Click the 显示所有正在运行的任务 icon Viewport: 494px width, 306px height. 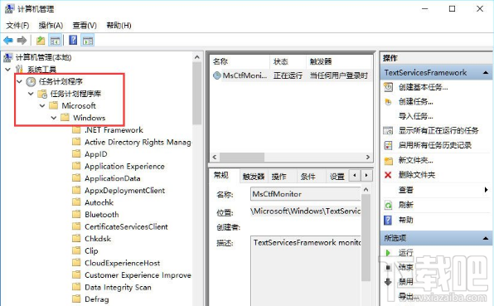388,130
